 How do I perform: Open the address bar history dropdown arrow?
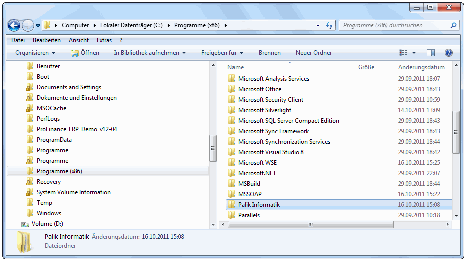pyautogui.click(x=318, y=25)
